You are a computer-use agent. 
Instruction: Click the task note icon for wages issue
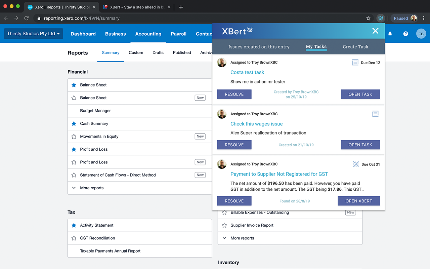[x=375, y=114]
